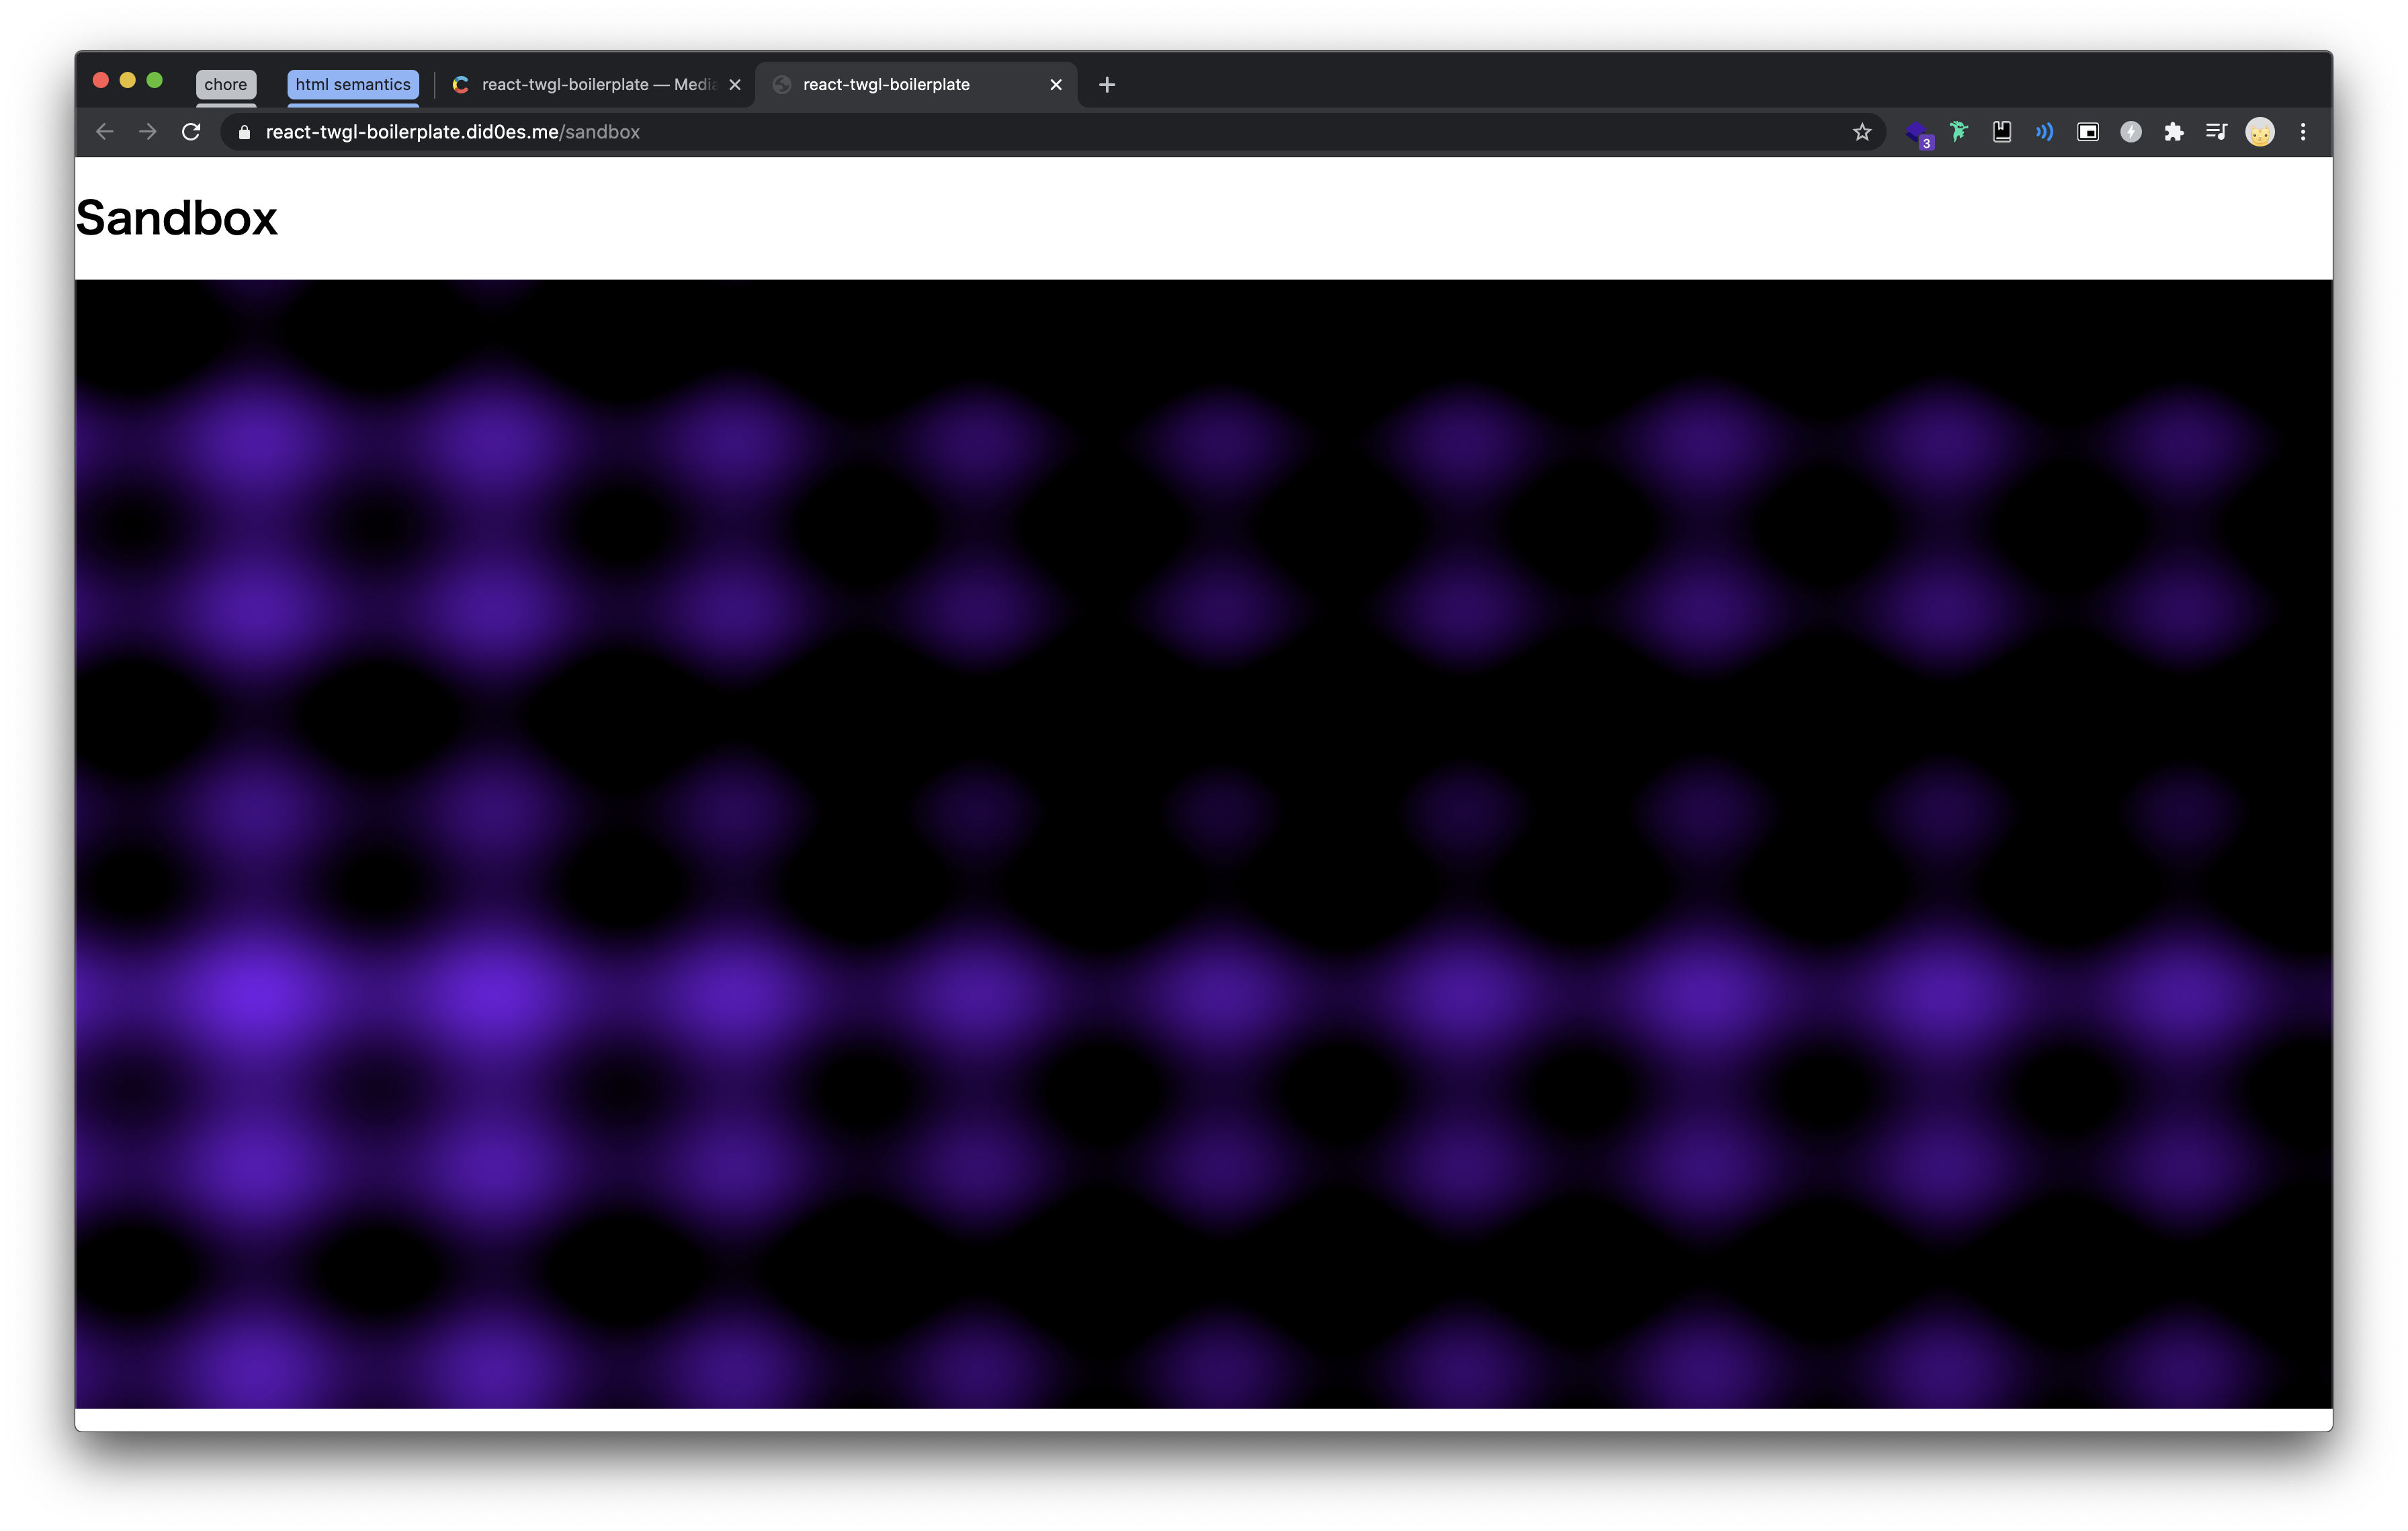Screen dimensions: 2408x1531
Task: Click the gray lightning bolt extension
Action: tap(2131, 132)
